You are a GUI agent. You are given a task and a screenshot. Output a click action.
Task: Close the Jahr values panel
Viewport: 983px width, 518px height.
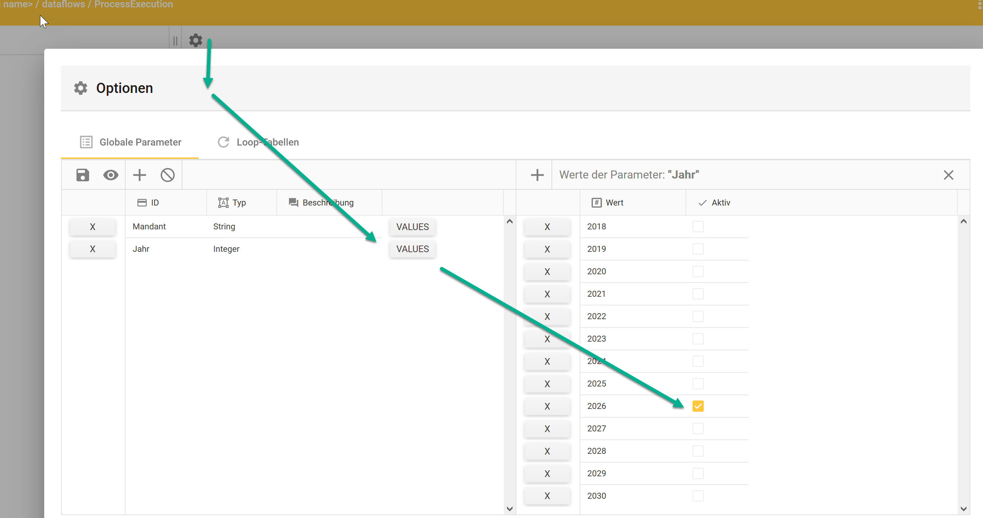pyautogui.click(x=948, y=175)
